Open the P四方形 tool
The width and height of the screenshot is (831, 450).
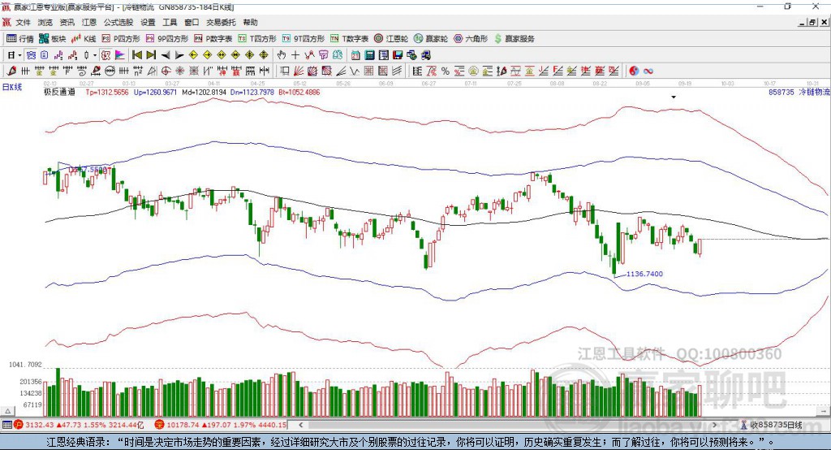(121, 39)
